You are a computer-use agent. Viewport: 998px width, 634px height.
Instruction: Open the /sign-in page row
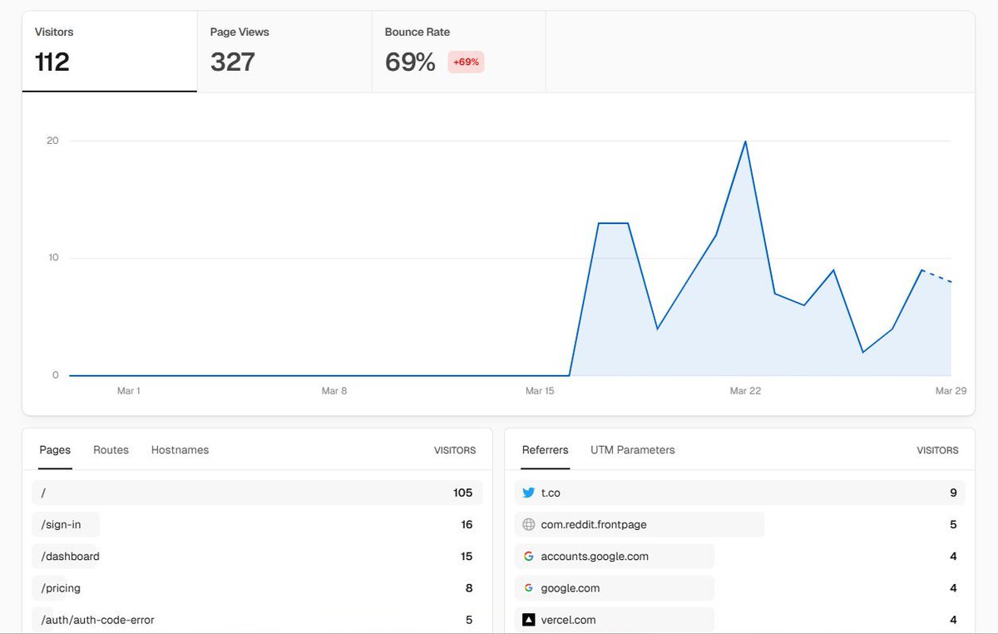tap(257, 524)
